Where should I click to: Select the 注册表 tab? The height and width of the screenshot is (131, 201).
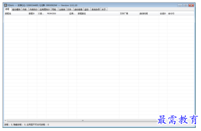[62, 10]
